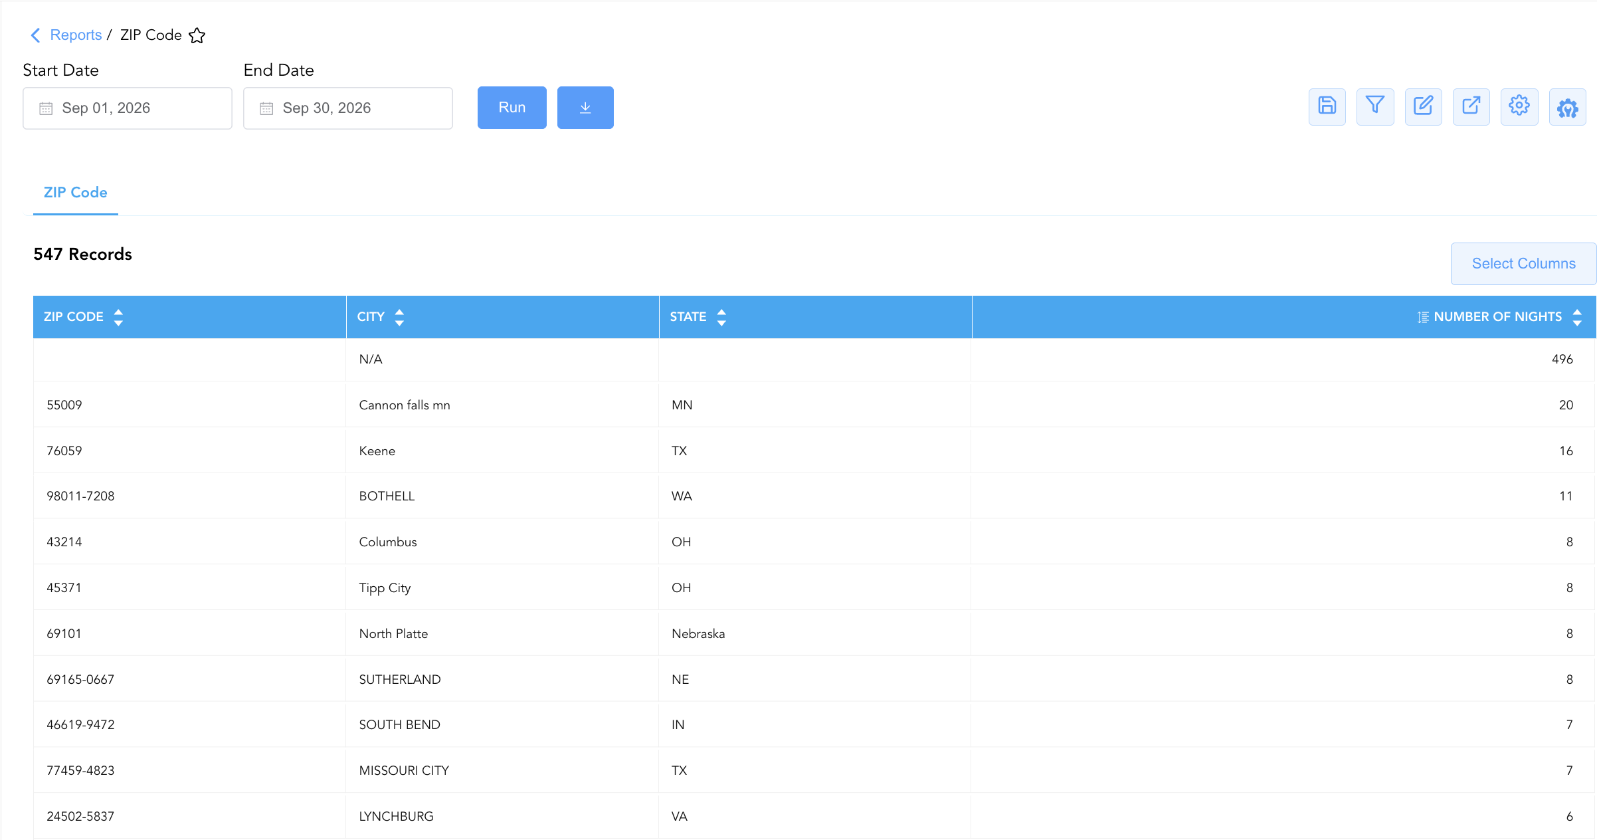Image resolution: width=1597 pixels, height=840 pixels.
Task: Open Select Columns chooser
Action: [1523, 264]
